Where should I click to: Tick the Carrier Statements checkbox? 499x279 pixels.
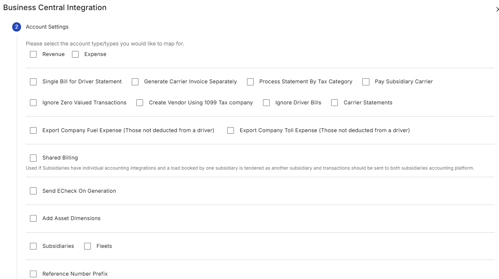pos(334,103)
